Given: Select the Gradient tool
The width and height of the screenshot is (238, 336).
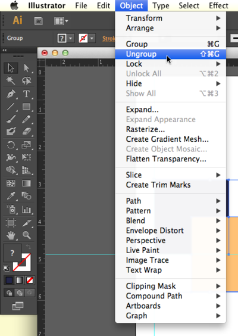Looking at the screenshot, I should (x=26, y=183).
